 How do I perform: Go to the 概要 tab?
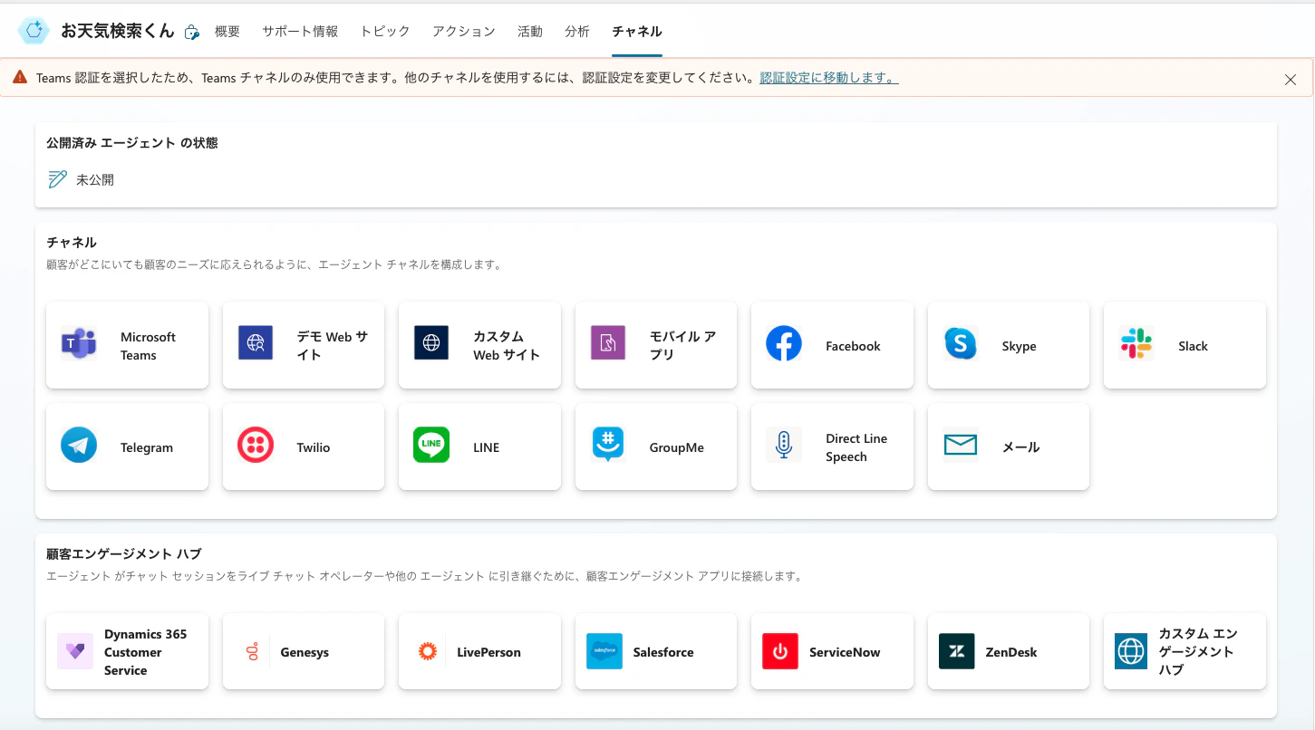[x=227, y=30]
